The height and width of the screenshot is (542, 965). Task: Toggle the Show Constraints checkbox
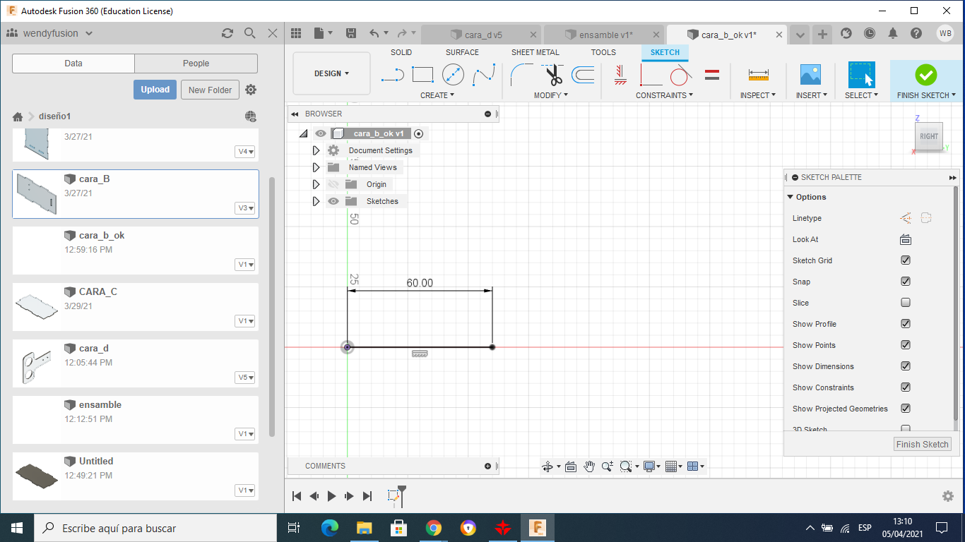[906, 387]
